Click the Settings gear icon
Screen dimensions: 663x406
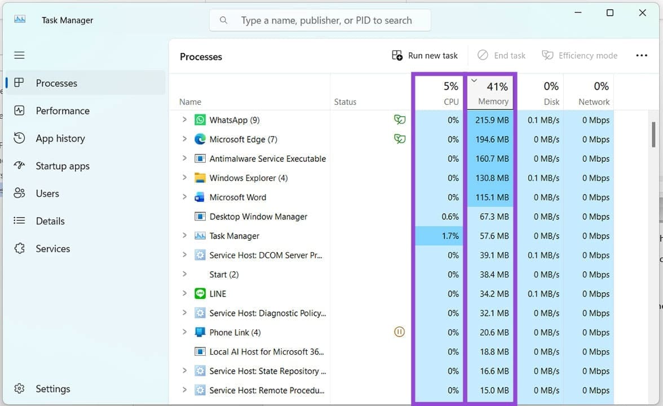[x=19, y=389]
